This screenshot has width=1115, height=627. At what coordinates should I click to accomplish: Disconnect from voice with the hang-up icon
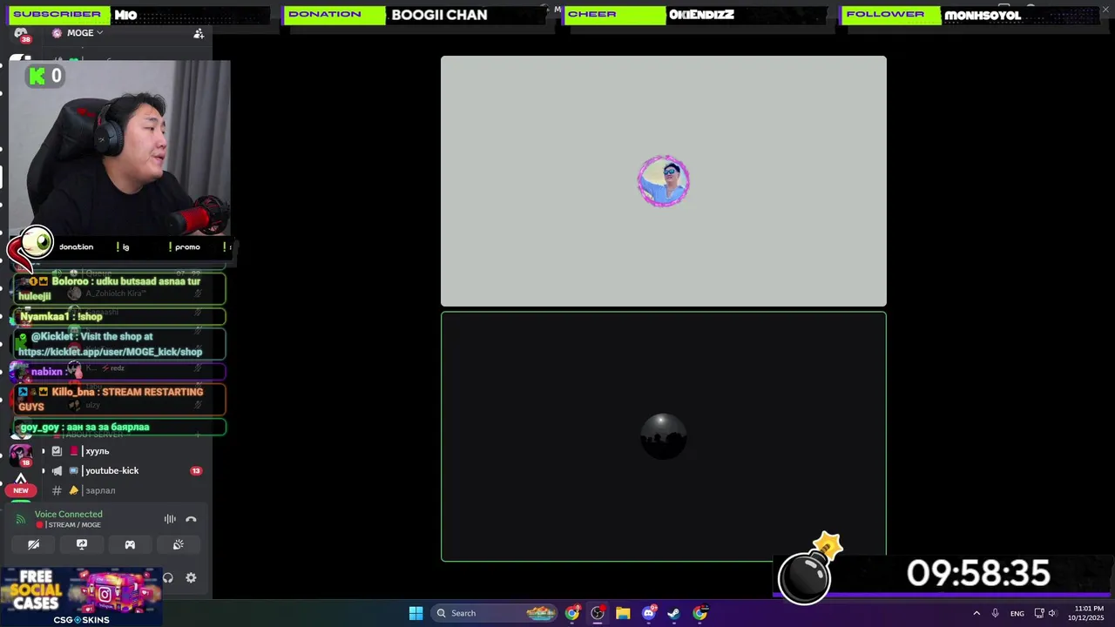tap(191, 519)
